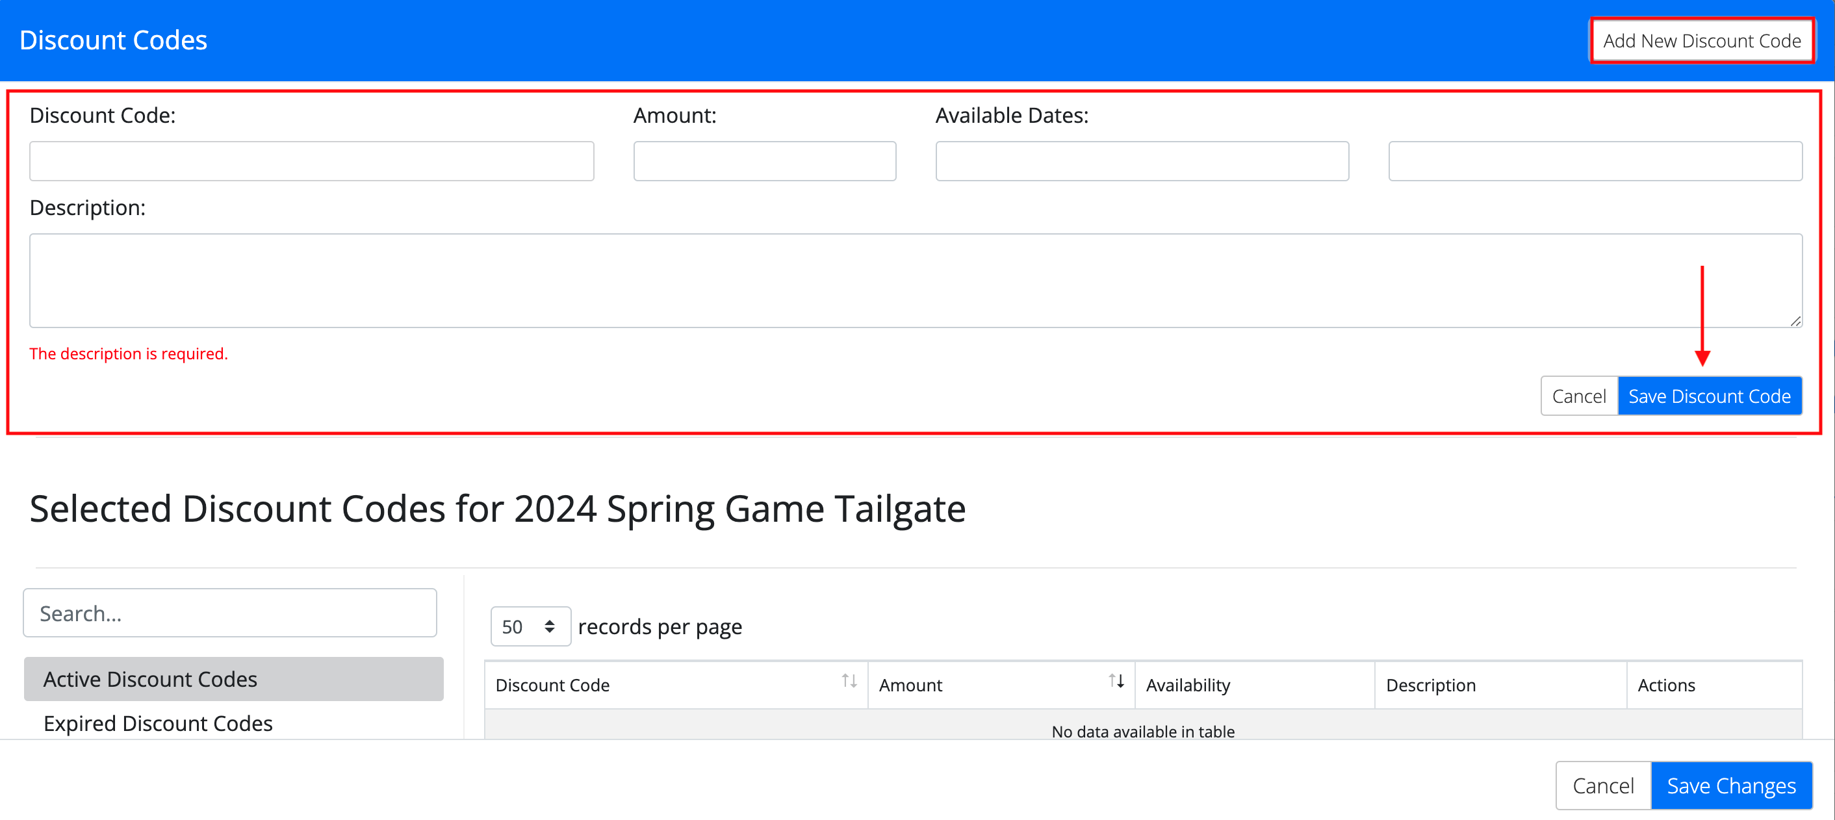Screen dimensions: 1835x820
Task: Click the bottom Cancel button
Action: click(x=1602, y=785)
